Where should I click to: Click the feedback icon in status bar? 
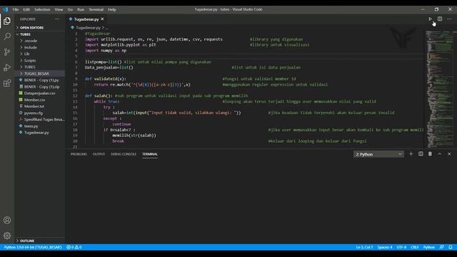point(442,247)
